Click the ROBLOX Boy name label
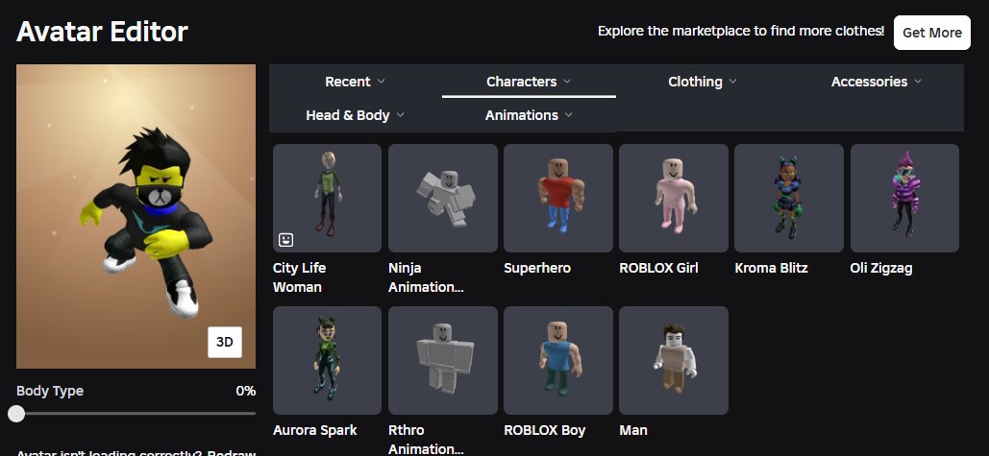The height and width of the screenshot is (456, 989). (x=544, y=430)
